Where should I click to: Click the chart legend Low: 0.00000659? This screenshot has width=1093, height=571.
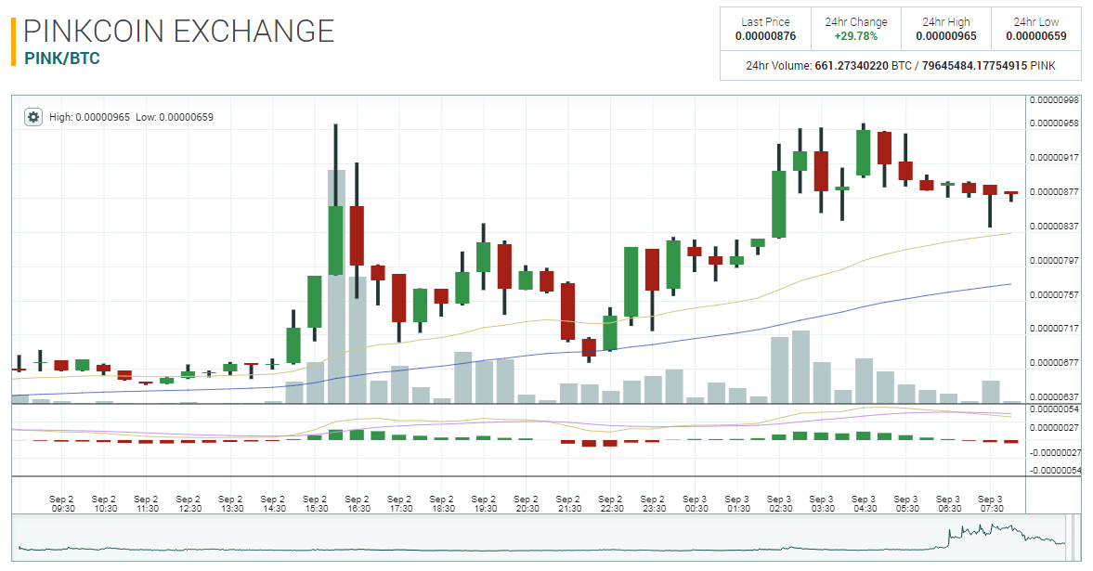(175, 117)
